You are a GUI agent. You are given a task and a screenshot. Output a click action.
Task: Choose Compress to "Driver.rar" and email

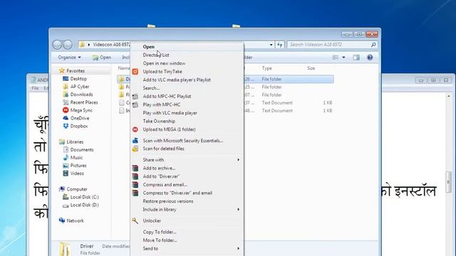pos(187,193)
